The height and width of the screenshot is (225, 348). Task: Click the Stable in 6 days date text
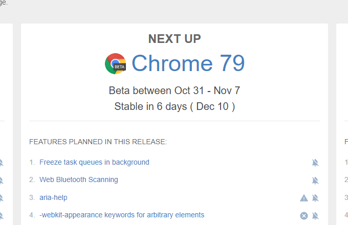[x=175, y=106]
